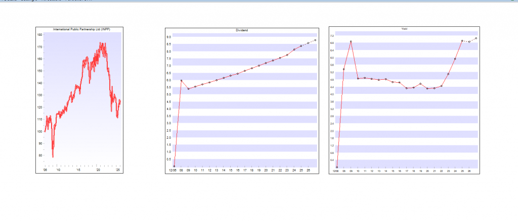Select the Yield chart title
Viewport: 518px width, 221px height.
404,29
